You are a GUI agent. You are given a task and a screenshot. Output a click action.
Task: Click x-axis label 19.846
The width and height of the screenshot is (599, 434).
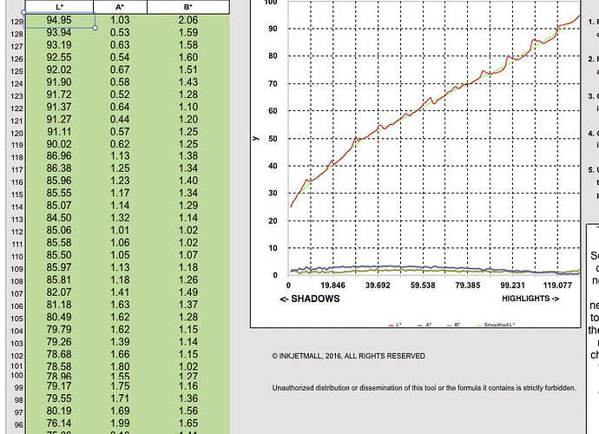pos(332,286)
